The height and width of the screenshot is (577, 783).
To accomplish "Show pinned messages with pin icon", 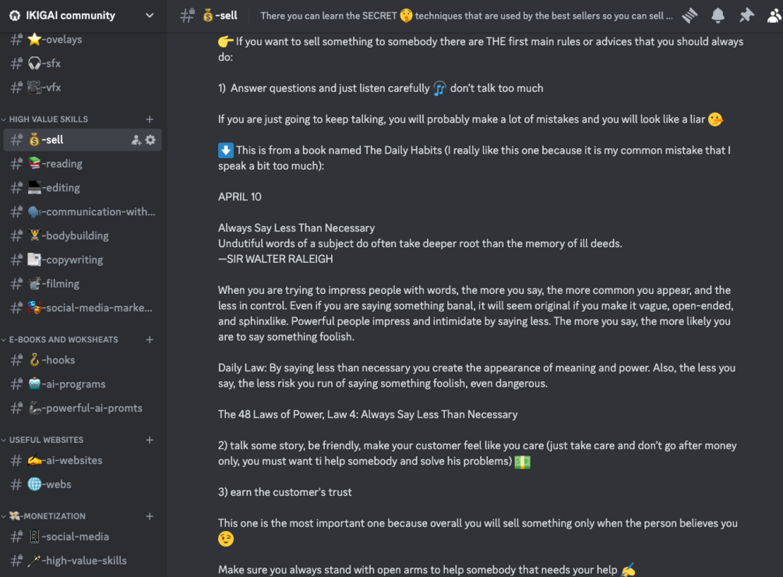I will [x=746, y=15].
